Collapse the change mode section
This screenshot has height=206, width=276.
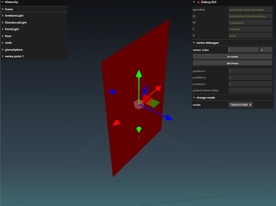[x=194, y=97]
